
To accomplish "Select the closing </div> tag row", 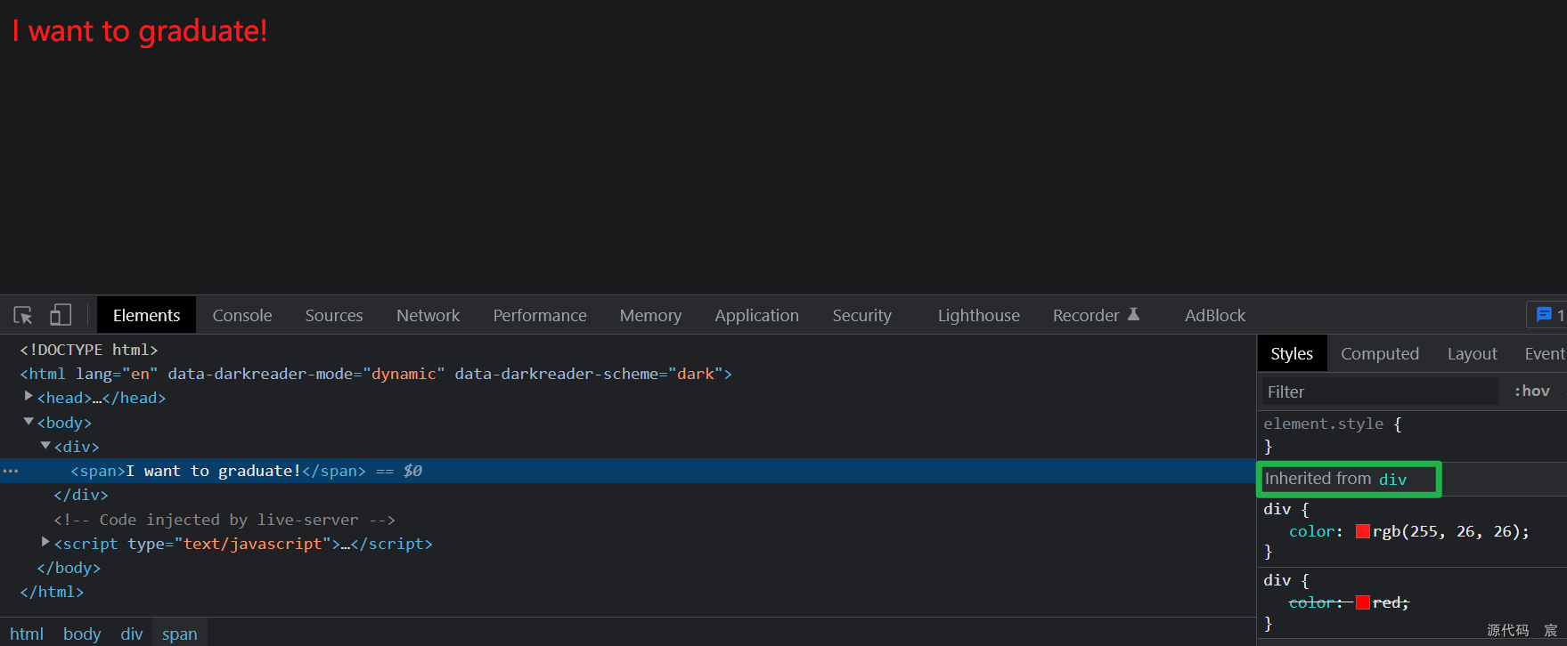I will coord(81,495).
